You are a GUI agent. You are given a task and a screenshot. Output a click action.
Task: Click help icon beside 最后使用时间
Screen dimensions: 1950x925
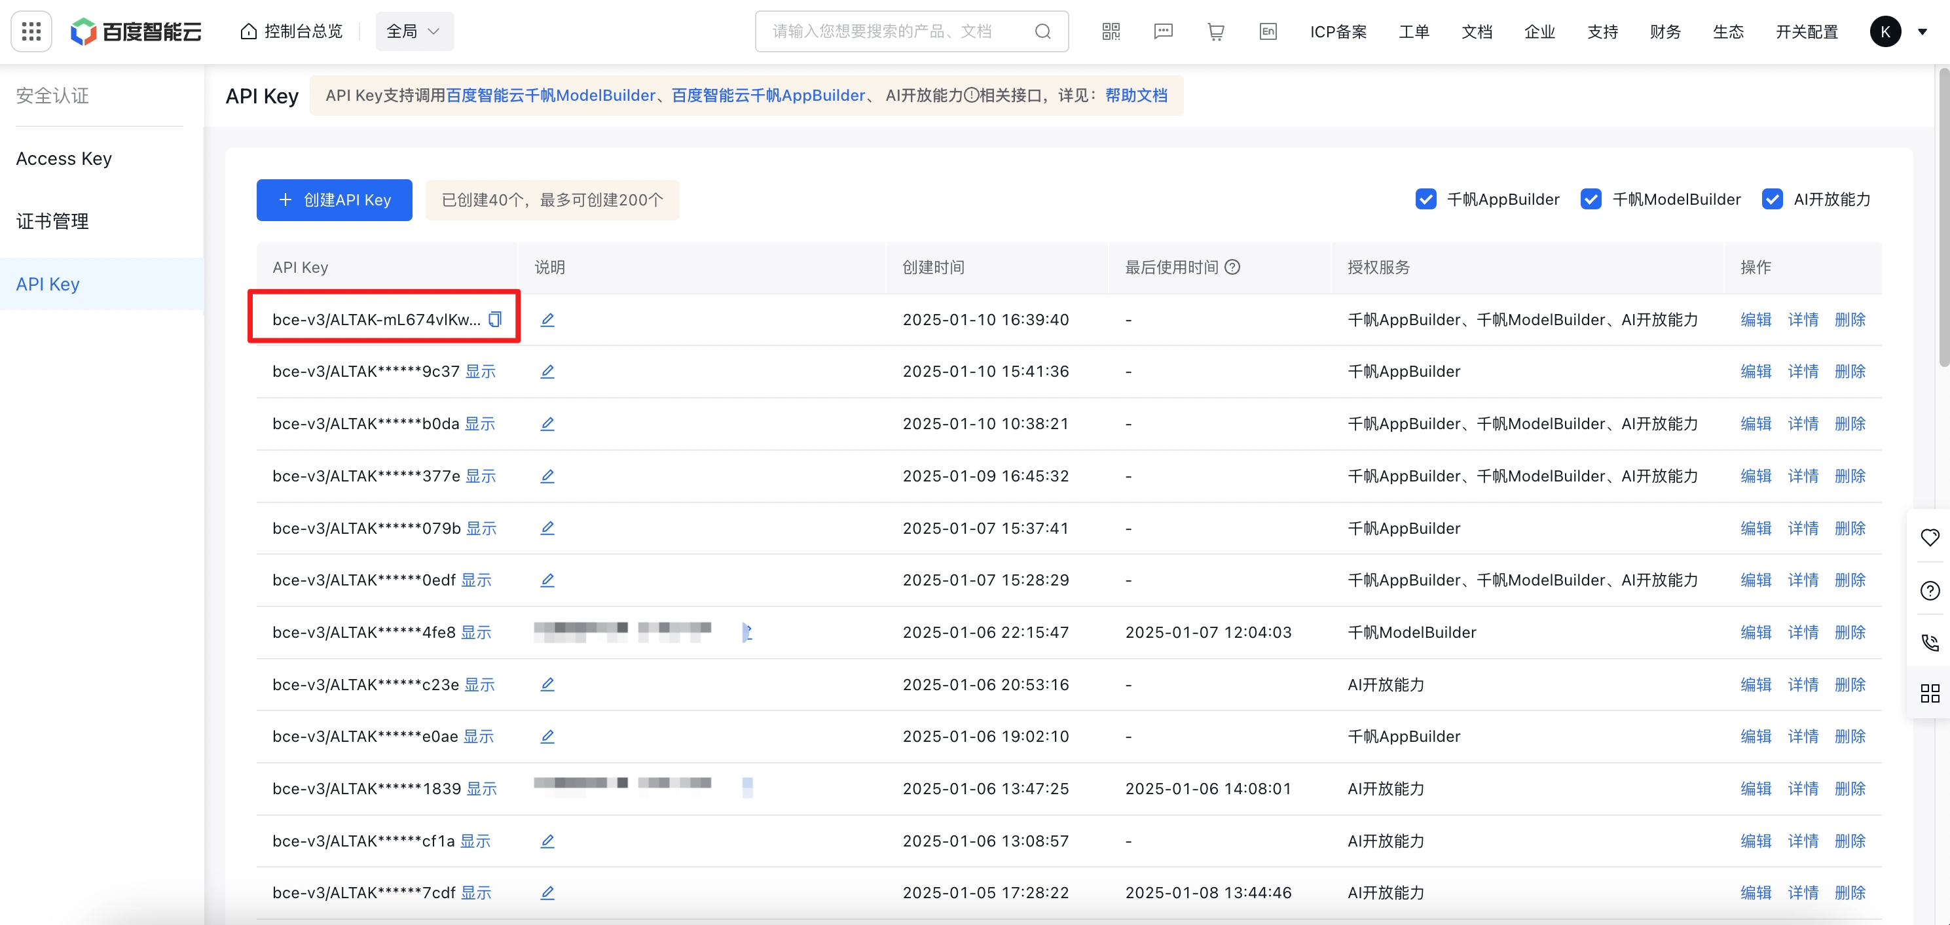pyautogui.click(x=1232, y=267)
